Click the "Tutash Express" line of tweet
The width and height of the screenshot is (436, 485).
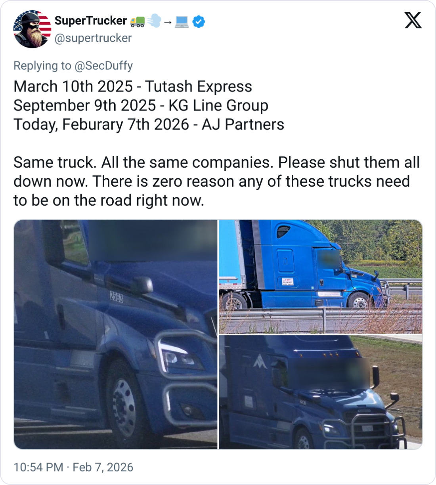133,86
